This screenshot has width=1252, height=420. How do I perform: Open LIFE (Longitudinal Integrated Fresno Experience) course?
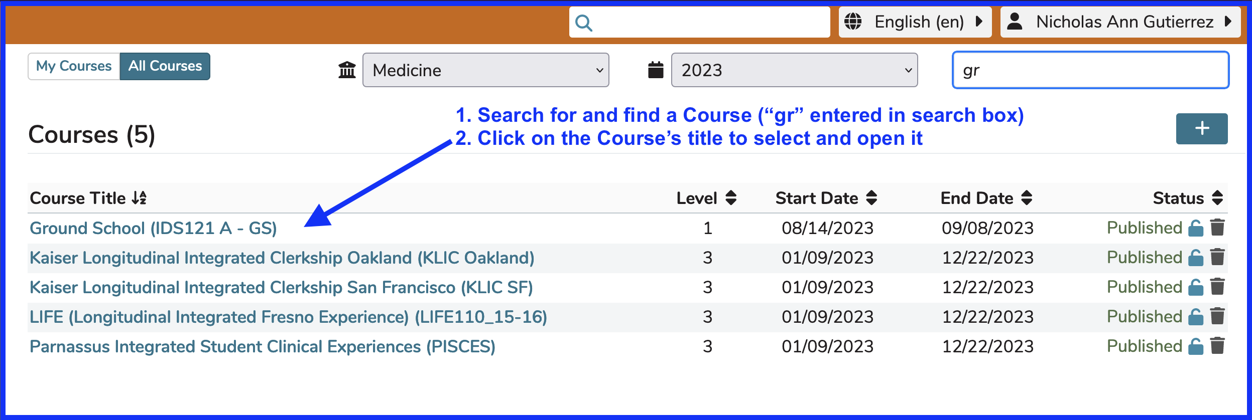[288, 317]
